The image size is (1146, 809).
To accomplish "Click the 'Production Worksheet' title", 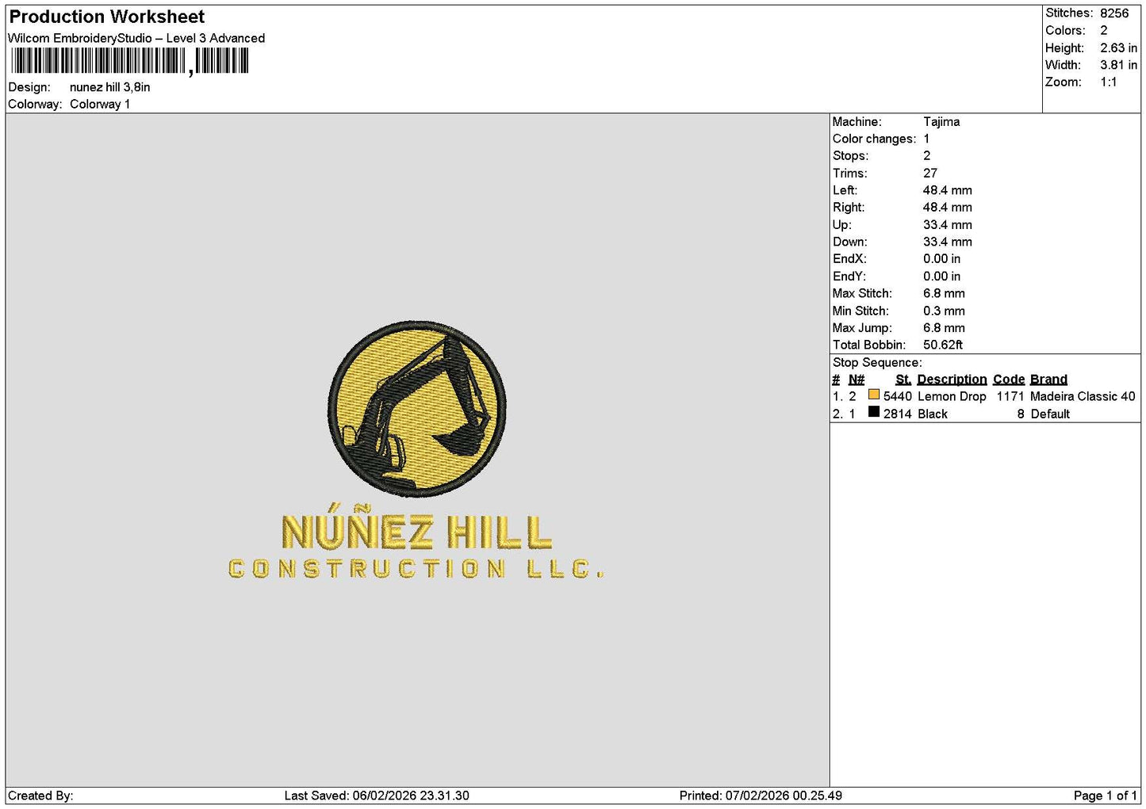I will (x=107, y=17).
